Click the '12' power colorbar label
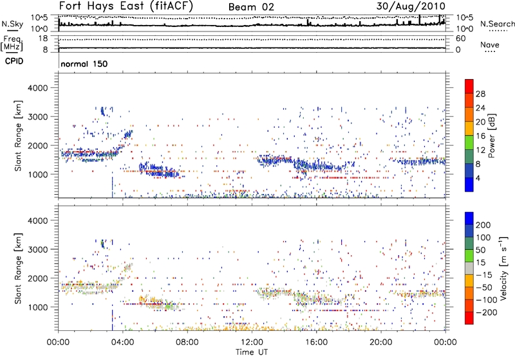 tap(480, 150)
